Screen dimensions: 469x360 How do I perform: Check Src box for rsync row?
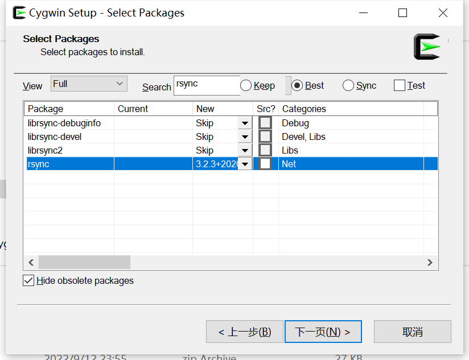pos(265,164)
